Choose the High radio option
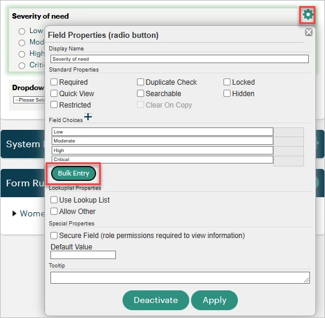Viewport: 325px width, 318px height. coord(22,54)
